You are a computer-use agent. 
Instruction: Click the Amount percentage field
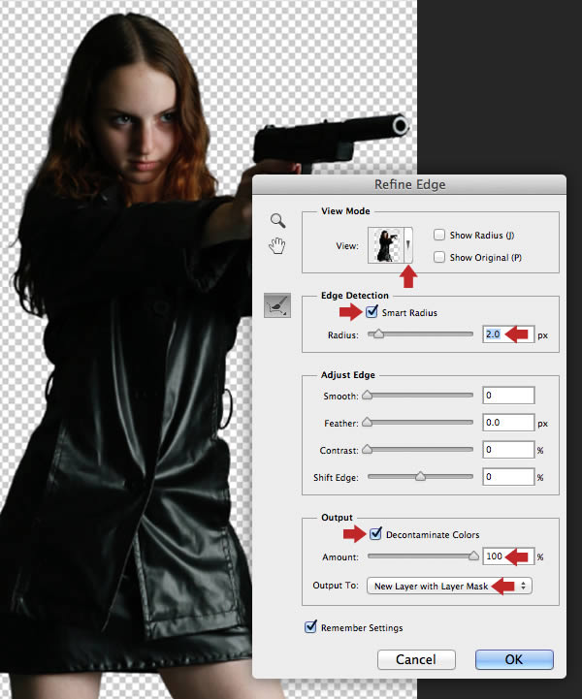click(508, 556)
